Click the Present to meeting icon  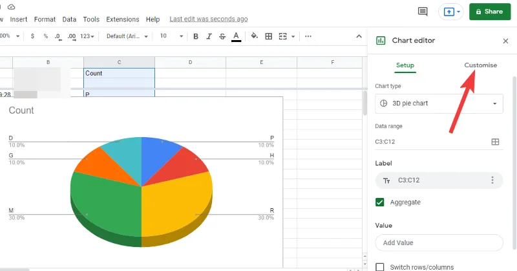448,12
